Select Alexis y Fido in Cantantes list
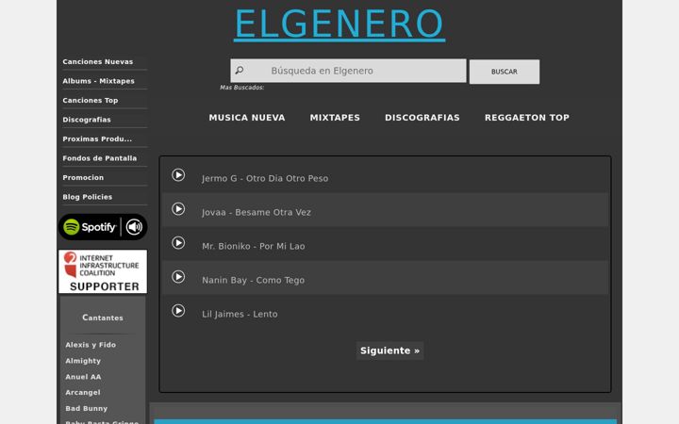Image resolution: width=679 pixels, height=424 pixels. pos(91,345)
